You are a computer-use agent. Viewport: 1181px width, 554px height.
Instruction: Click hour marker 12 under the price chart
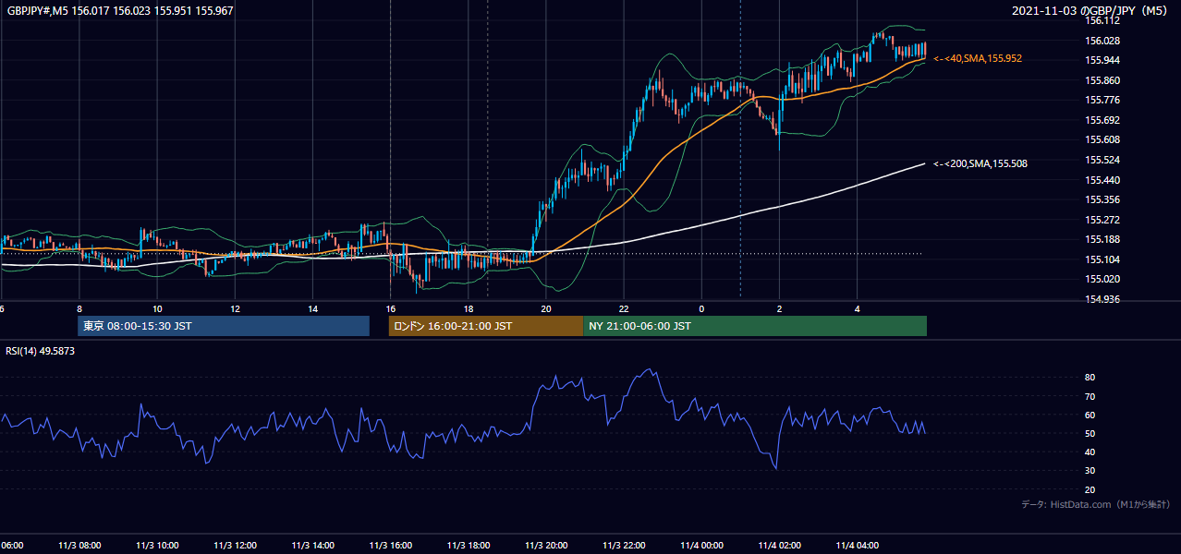(x=235, y=308)
